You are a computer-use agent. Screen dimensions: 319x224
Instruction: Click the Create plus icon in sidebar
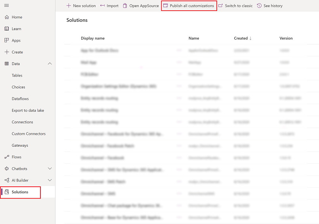click(7, 52)
